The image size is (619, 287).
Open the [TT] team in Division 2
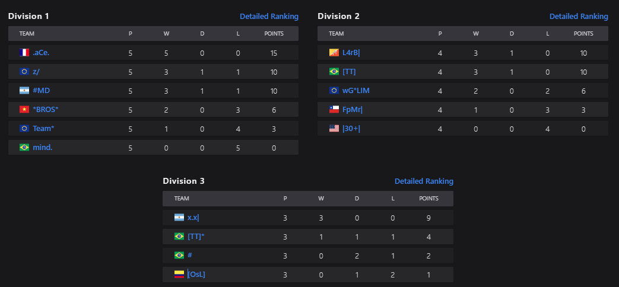point(349,72)
